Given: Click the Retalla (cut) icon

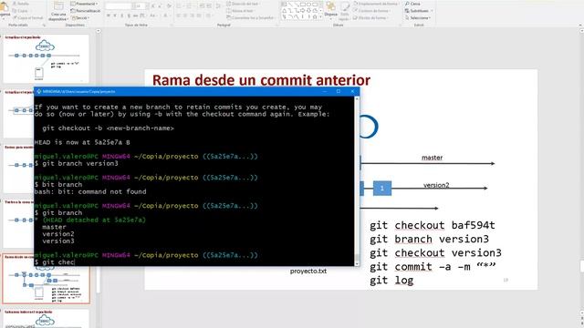Looking at the screenshot, I should pos(15,4).
